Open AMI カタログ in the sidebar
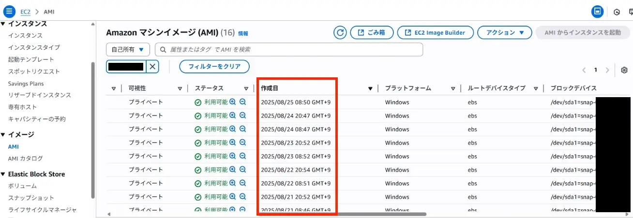The height and width of the screenshot is (218, 633). coord(25,159)
